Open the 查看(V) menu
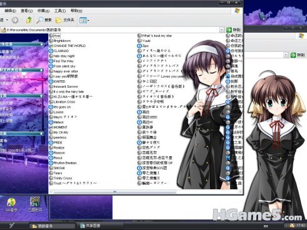This screenshot has height=230, width=307. click(x=26, y=11)
